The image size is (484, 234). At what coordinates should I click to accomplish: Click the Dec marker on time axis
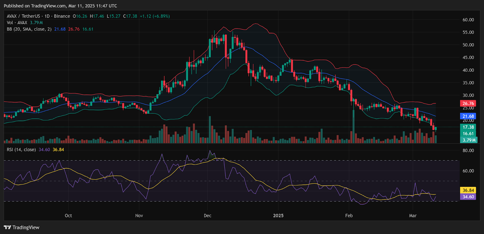pos(208,216)
